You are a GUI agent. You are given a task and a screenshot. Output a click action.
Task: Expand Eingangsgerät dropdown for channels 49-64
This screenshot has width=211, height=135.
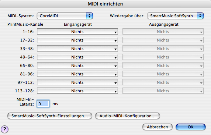click(77, 57)
